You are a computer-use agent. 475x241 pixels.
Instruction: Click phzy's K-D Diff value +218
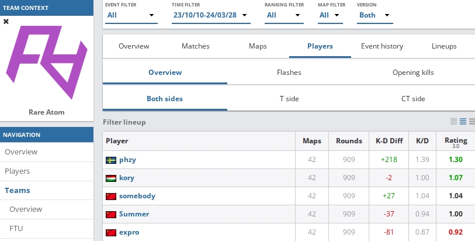click(x=389, y=160)
